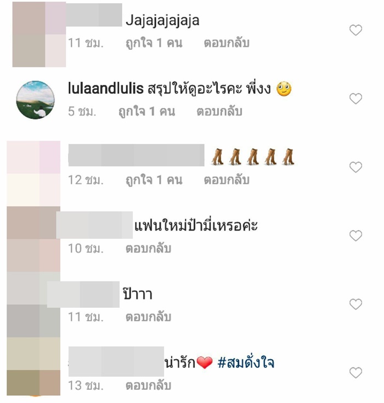
Task: Reply to lulaandlulis comment
Action: (219, 112)
